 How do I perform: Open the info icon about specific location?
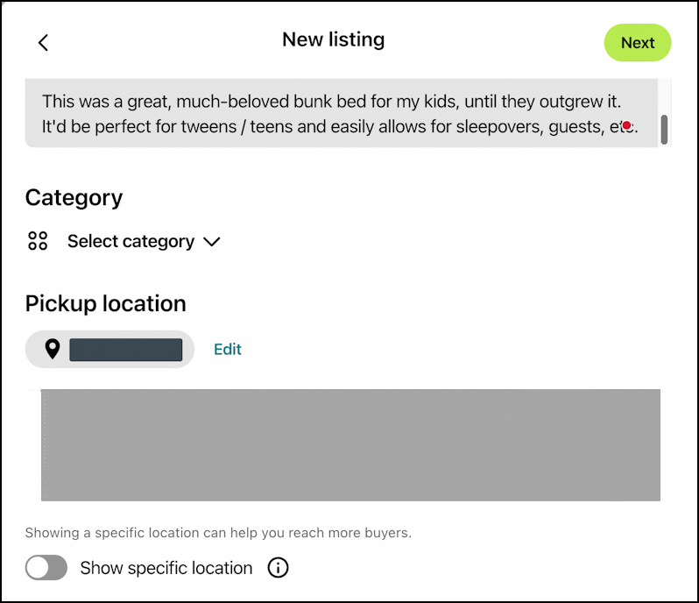pyautogui.click(x=278, y=568)
